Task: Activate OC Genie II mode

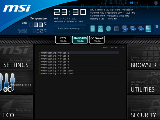Action: (x=97, y=40)
